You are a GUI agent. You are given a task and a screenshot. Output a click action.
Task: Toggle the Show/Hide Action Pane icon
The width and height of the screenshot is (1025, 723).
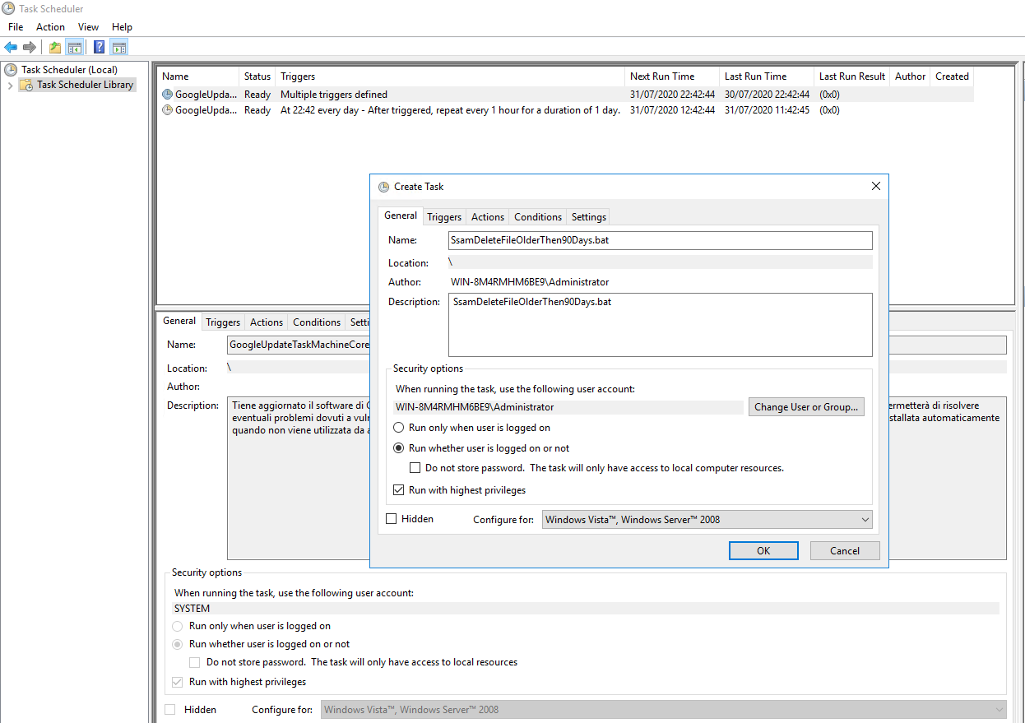coord(118,47)
